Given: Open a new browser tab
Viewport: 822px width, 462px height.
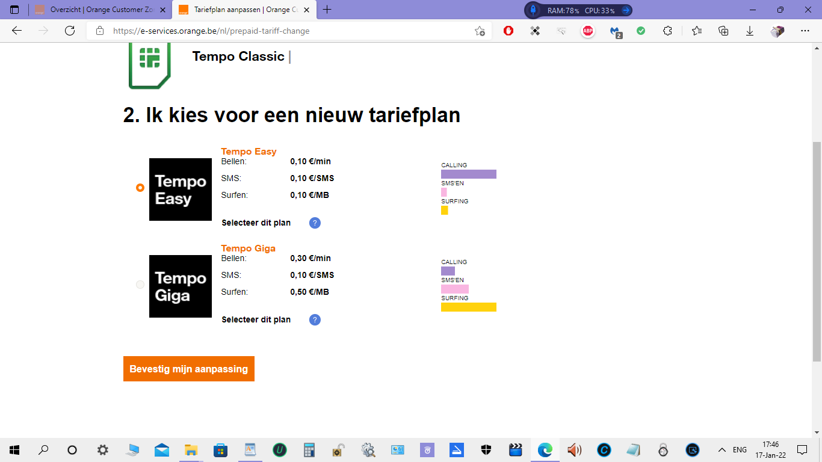Looking at the screenshot, I should 327,10.
